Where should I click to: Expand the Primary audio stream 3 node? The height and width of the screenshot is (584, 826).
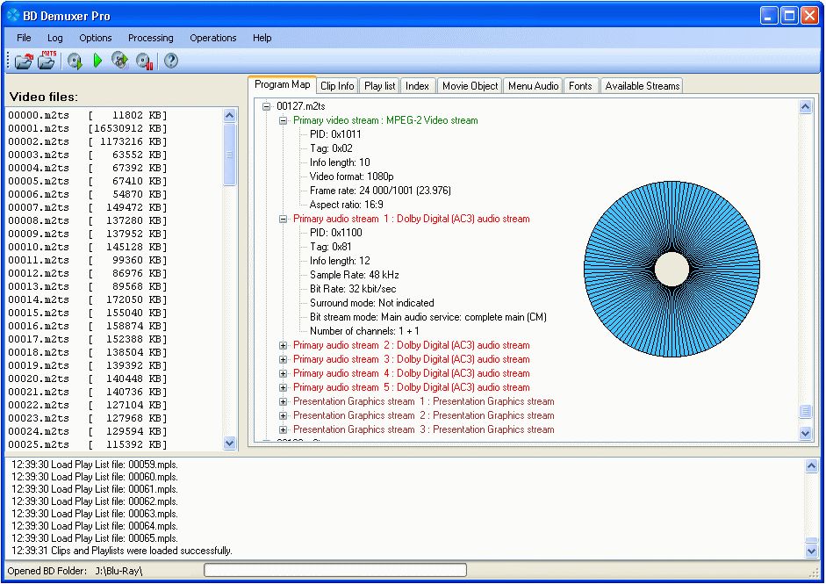click(283, 359)
